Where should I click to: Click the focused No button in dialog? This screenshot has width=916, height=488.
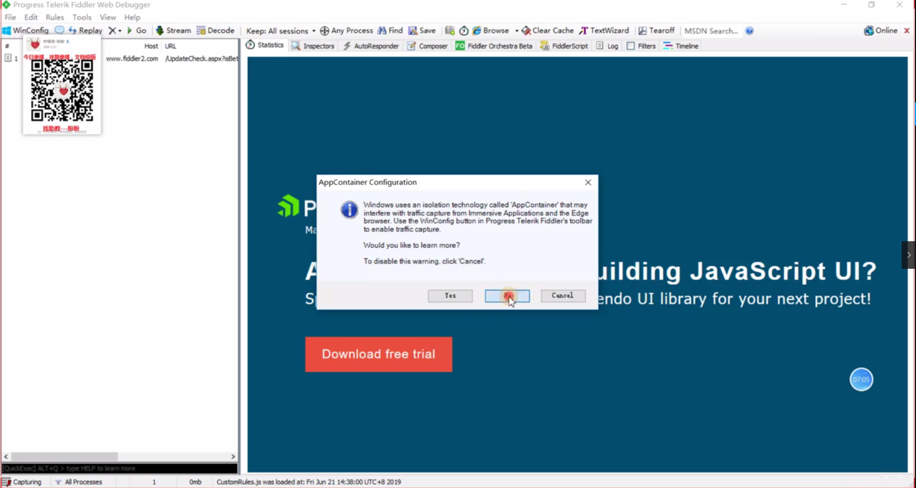pyautogui.click(x=507, y=296)
